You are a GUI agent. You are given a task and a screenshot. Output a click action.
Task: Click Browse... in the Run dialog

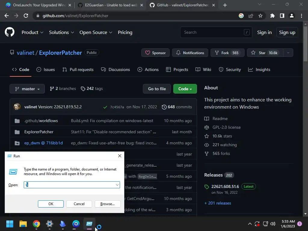pos(107,204)
